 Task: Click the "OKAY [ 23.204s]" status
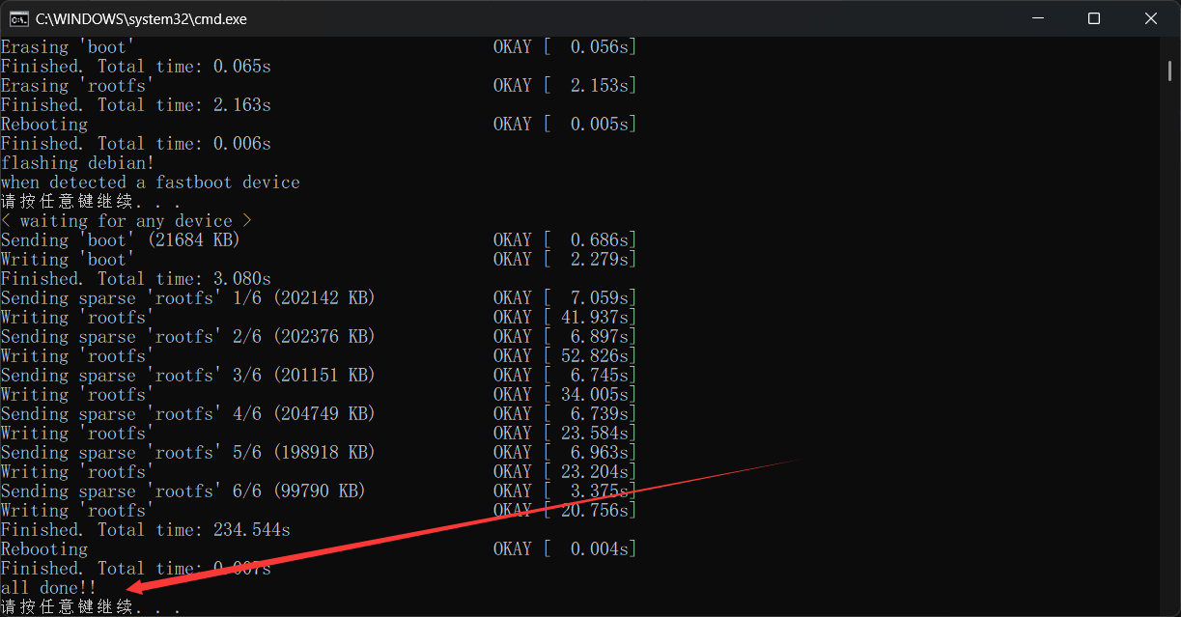click(x=565, y=472)
